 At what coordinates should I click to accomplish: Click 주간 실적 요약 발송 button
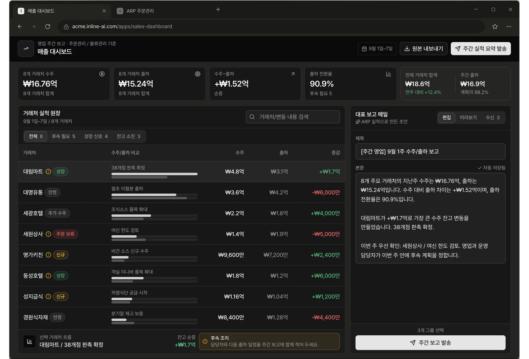[481, 49]
